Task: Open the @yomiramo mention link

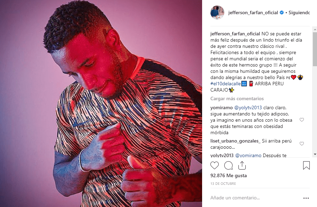Action: 248,155
